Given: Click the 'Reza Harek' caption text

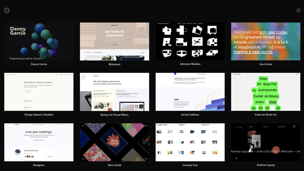Looking at the screenshot, I should [114, 165].
